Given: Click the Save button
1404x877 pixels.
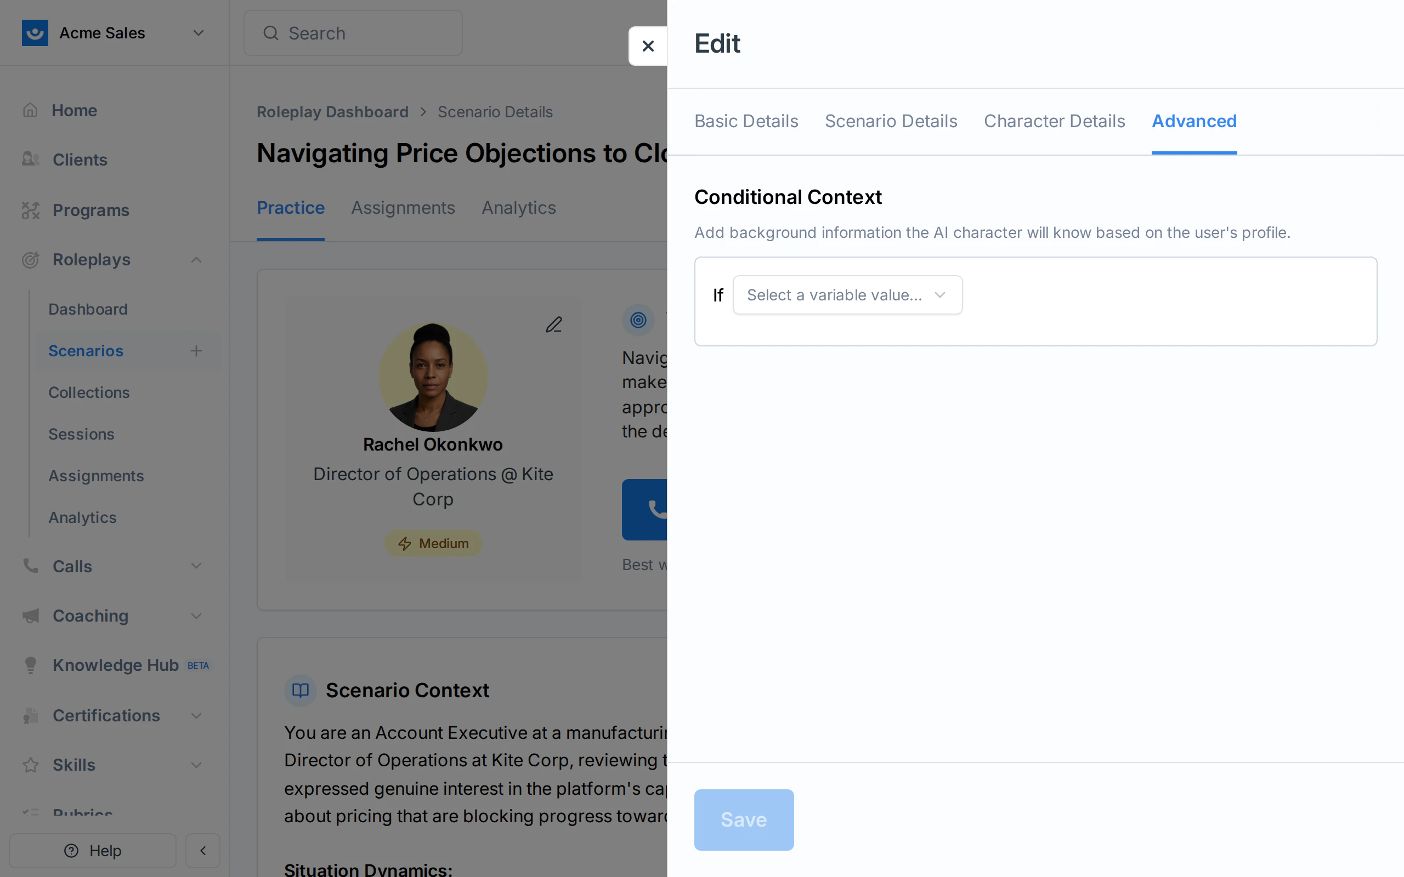Looking at the screenshot, I should [x=743, y=819].
